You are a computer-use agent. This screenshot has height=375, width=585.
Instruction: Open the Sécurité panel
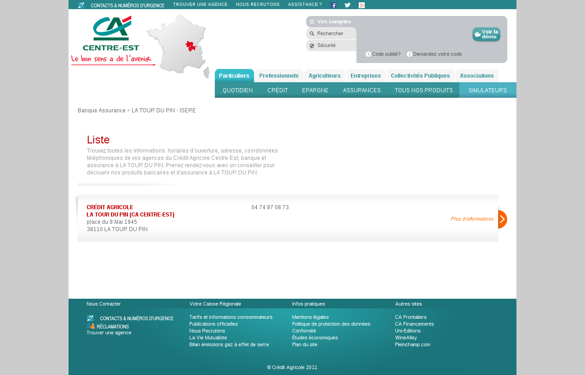point(331,46)
